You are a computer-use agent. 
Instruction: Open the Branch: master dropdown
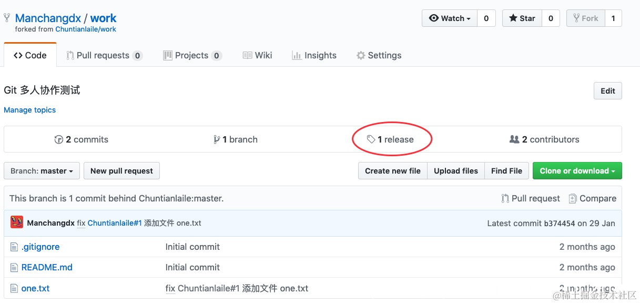pyautogui.click(x=42, y=171)
